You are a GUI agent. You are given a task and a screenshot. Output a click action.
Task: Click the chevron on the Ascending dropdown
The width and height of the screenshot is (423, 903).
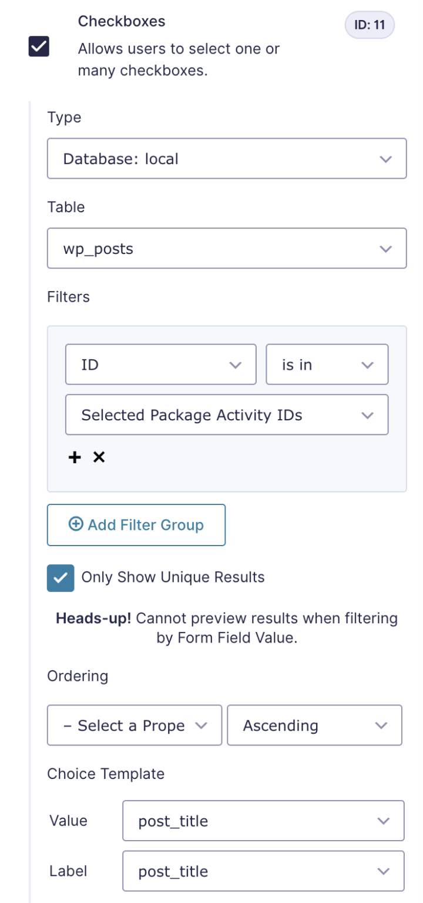tap(380, 725)
